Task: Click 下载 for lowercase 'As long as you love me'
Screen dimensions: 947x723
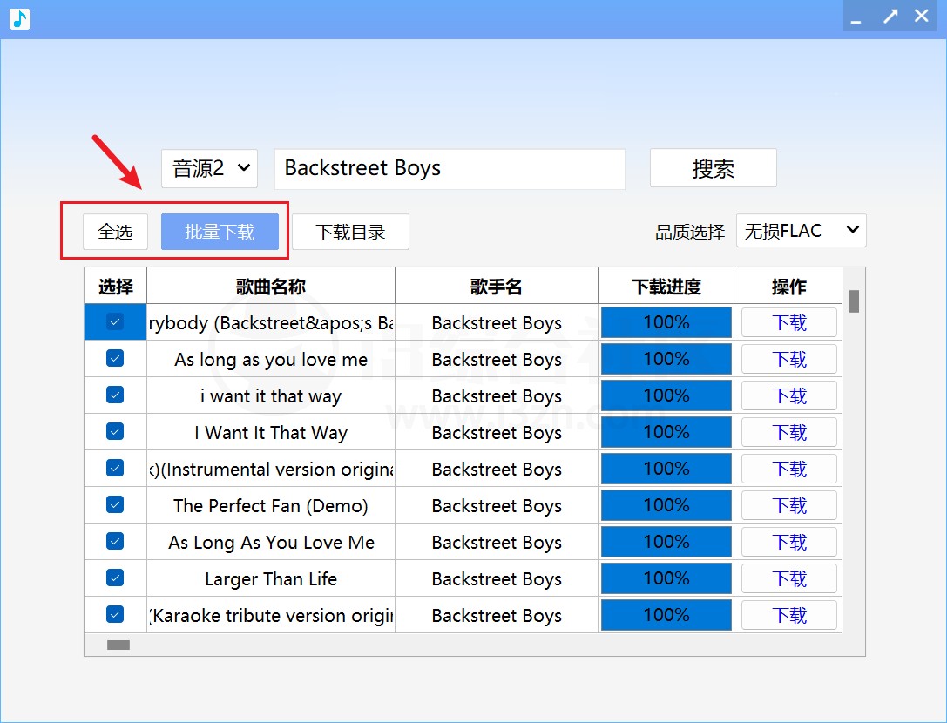Action: tap(788, 360)
